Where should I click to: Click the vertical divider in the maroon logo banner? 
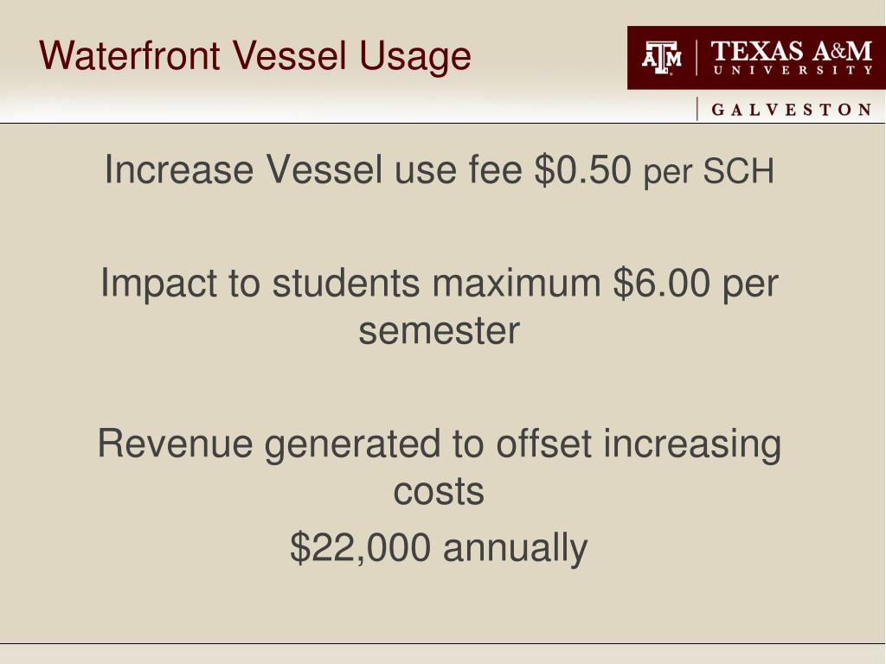pos(697,58)
